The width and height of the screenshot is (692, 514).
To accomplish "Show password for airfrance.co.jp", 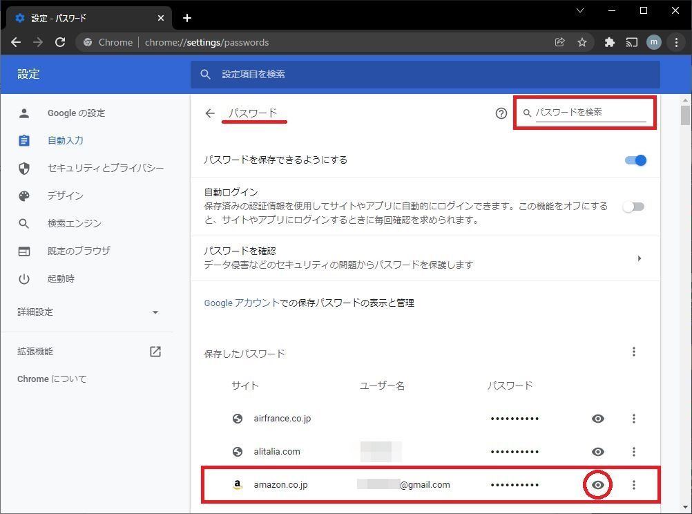I will pyautogui.click(x=597, y=419).
